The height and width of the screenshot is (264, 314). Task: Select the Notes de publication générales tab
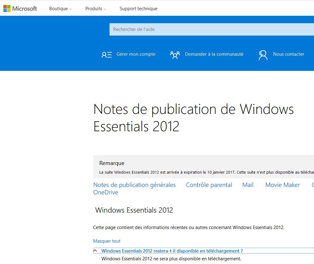click(x=134, y=185)
